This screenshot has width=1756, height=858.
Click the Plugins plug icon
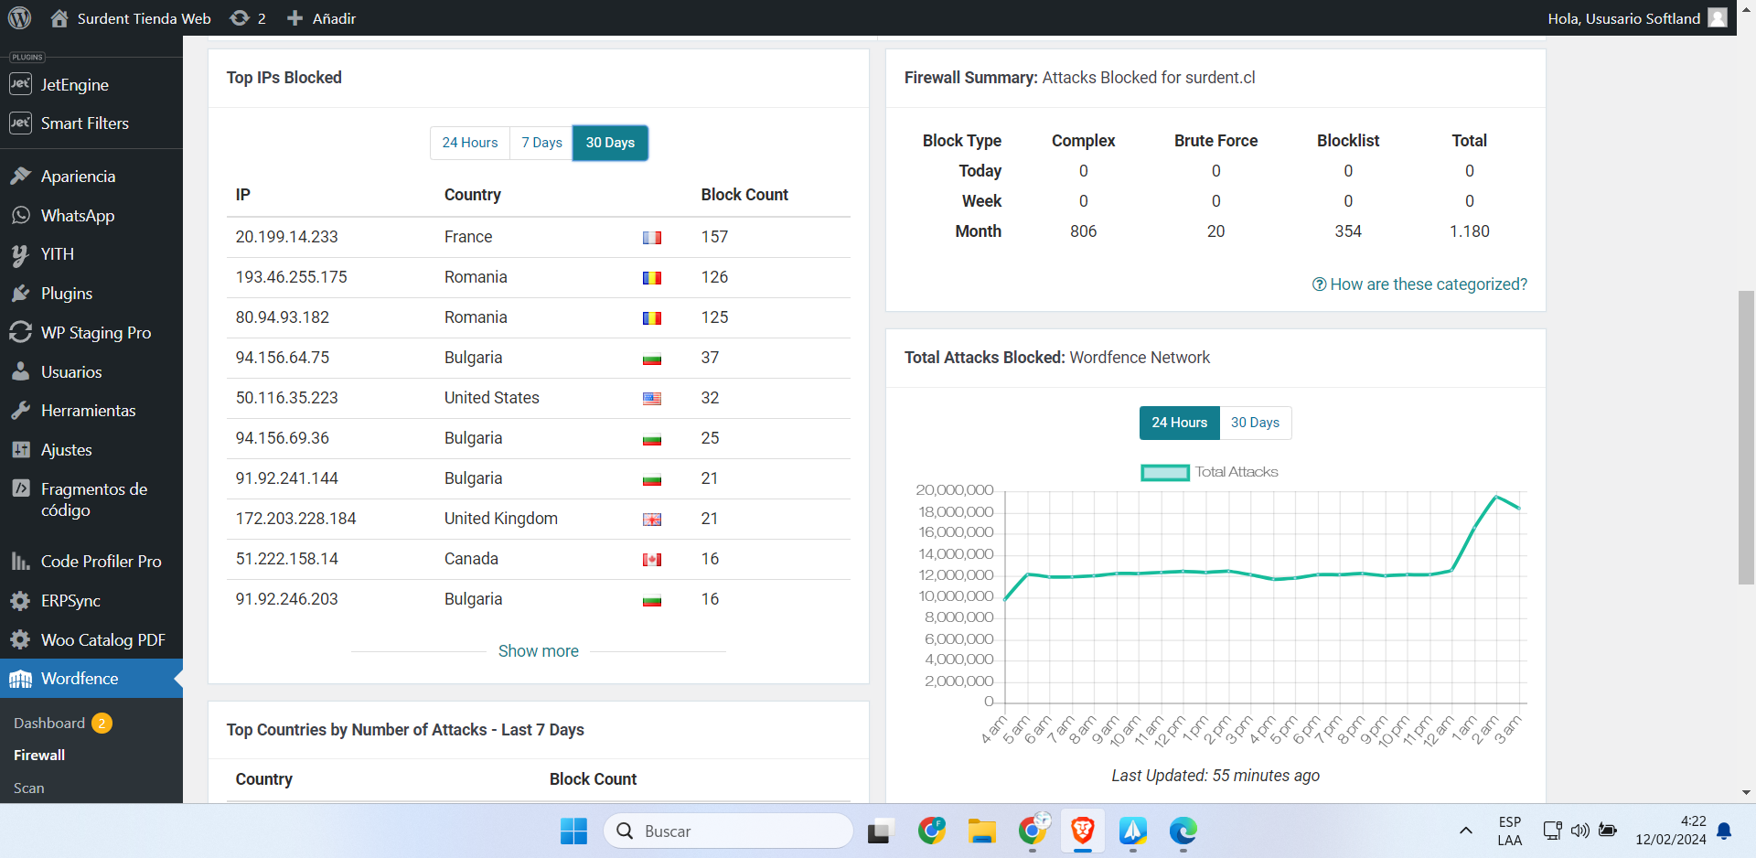pos(20,294)
